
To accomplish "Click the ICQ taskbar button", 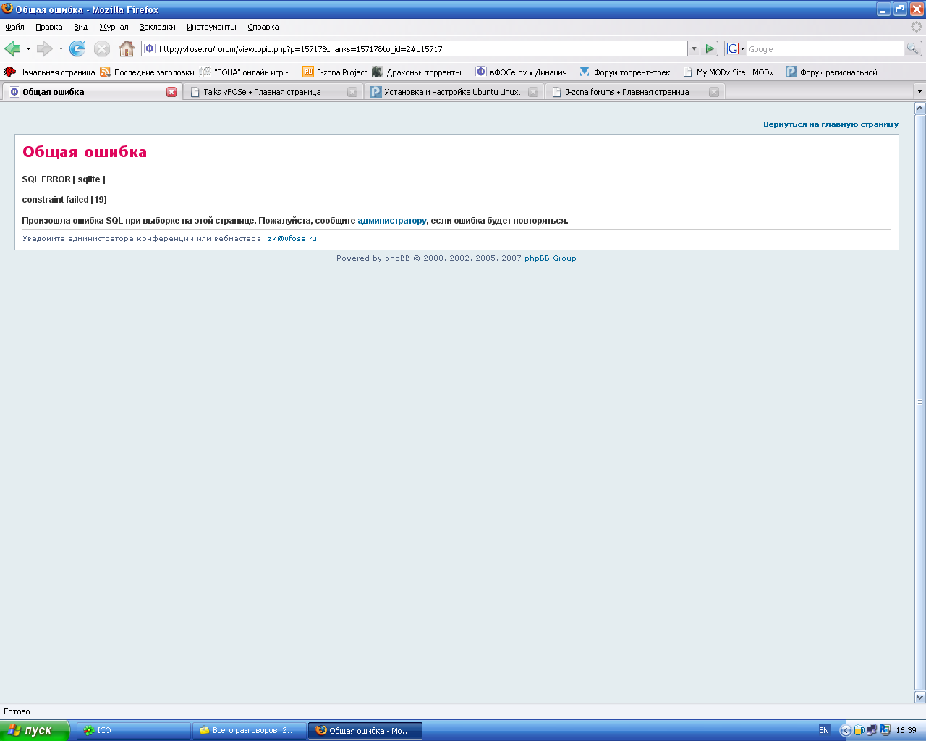I will [x=136, y=731].
